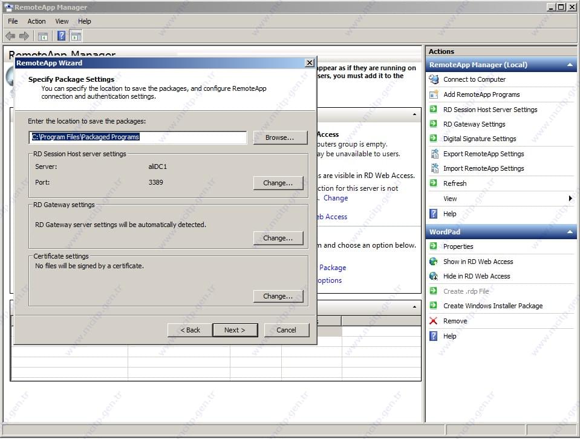Click the Hide in RD Web Access icon
Image resolution: width=580 pixels, height=439 pixels.
(x=434, y=276)
